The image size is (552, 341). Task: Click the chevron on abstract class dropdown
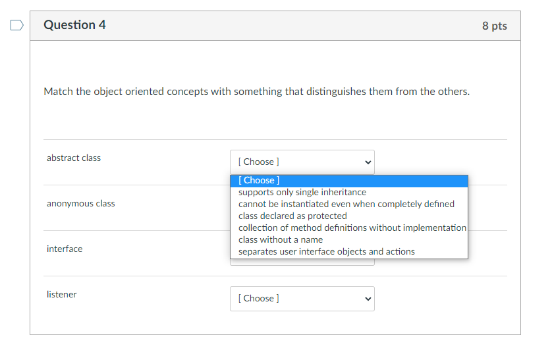coord(368,162)
